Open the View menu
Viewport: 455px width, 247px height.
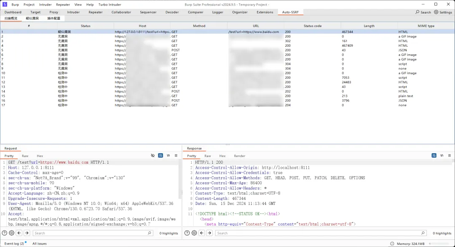point(78,5)
